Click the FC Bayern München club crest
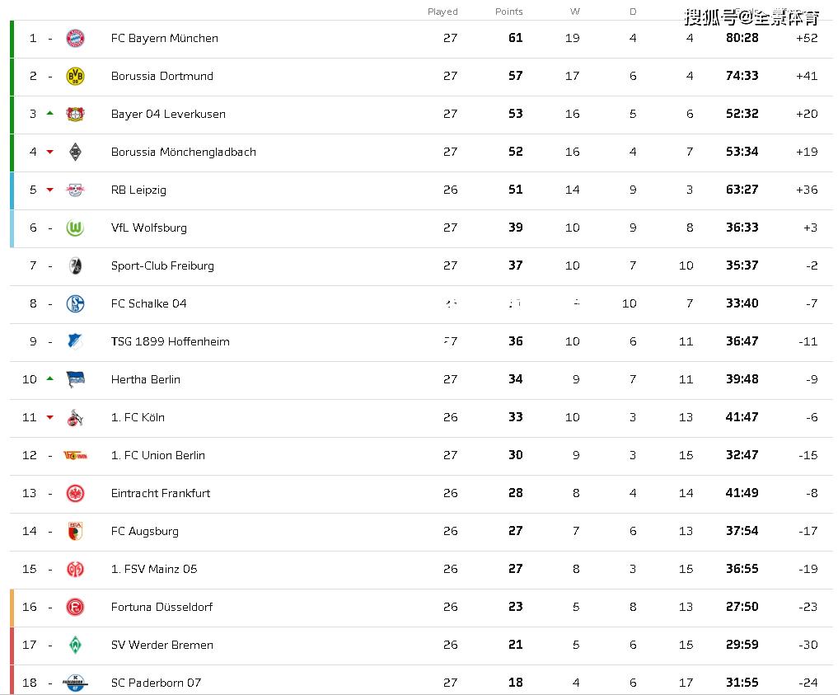The height and width of the screenshot is (695, 838). tap(75, 39)
